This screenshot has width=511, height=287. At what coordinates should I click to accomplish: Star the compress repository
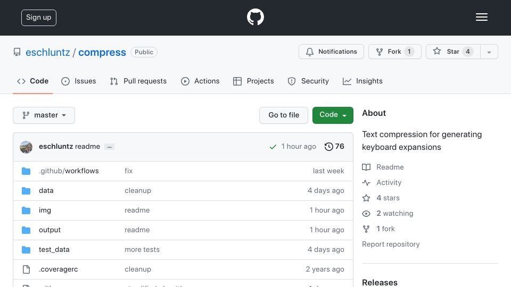pyautogui.click(x=453, y=52)
